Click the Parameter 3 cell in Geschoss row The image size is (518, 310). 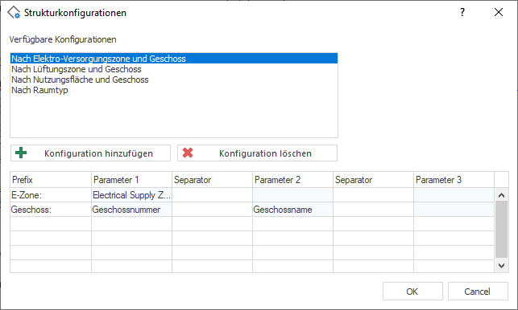click(454, 210)
